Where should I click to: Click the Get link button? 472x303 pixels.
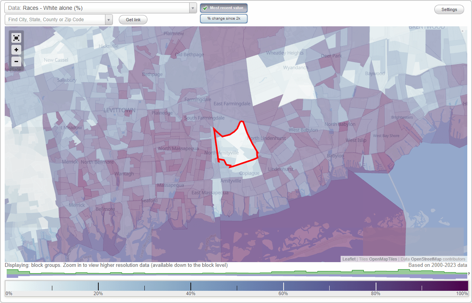coord(133,19)
